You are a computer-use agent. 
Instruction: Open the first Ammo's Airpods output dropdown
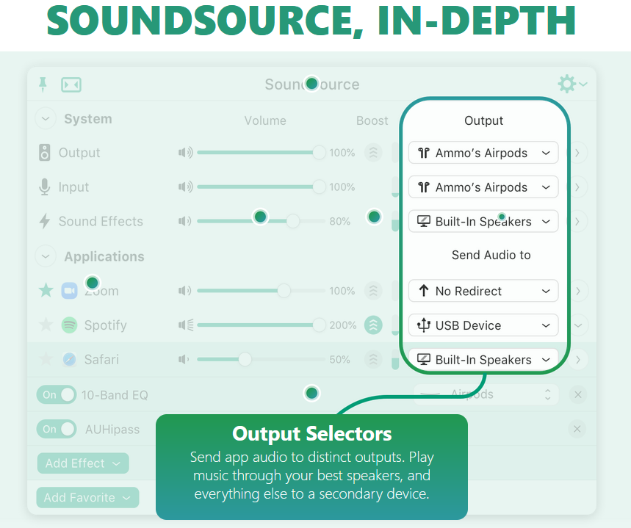(x=483, y=153)
